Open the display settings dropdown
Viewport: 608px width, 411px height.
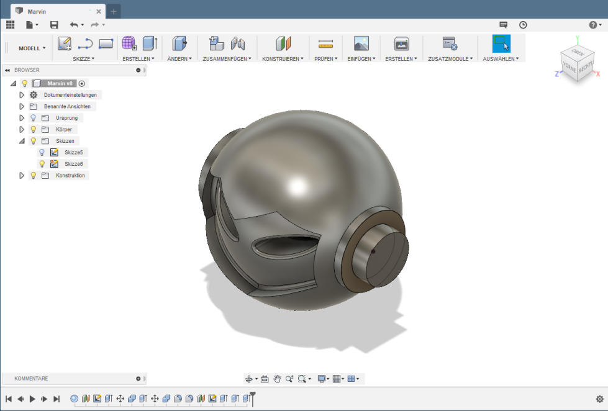click(324, 379)
